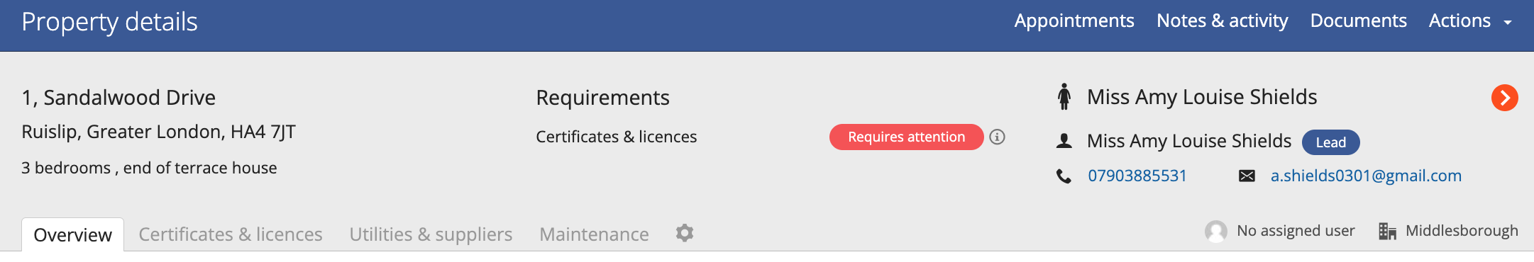Image resolution: width=1534 pixels, height=262 pixels.
Task: Click the No assigned user avatar icon
Action: [x=1215, y=231]
